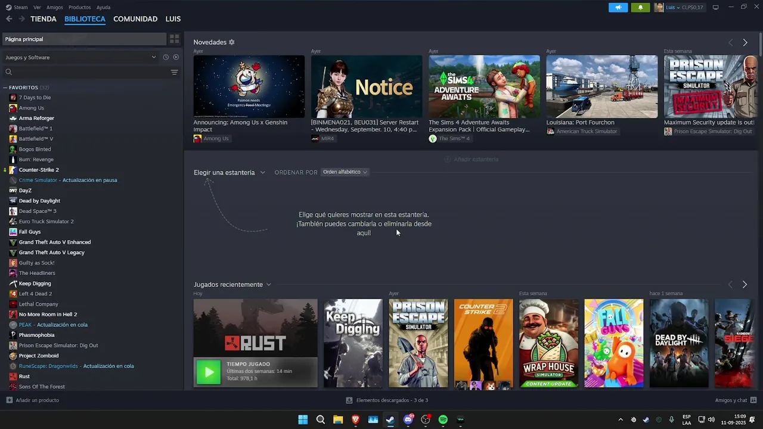Open the Among Us x Genshin Impact announcement
763x429 pixels.
click(x=249, y=86)
